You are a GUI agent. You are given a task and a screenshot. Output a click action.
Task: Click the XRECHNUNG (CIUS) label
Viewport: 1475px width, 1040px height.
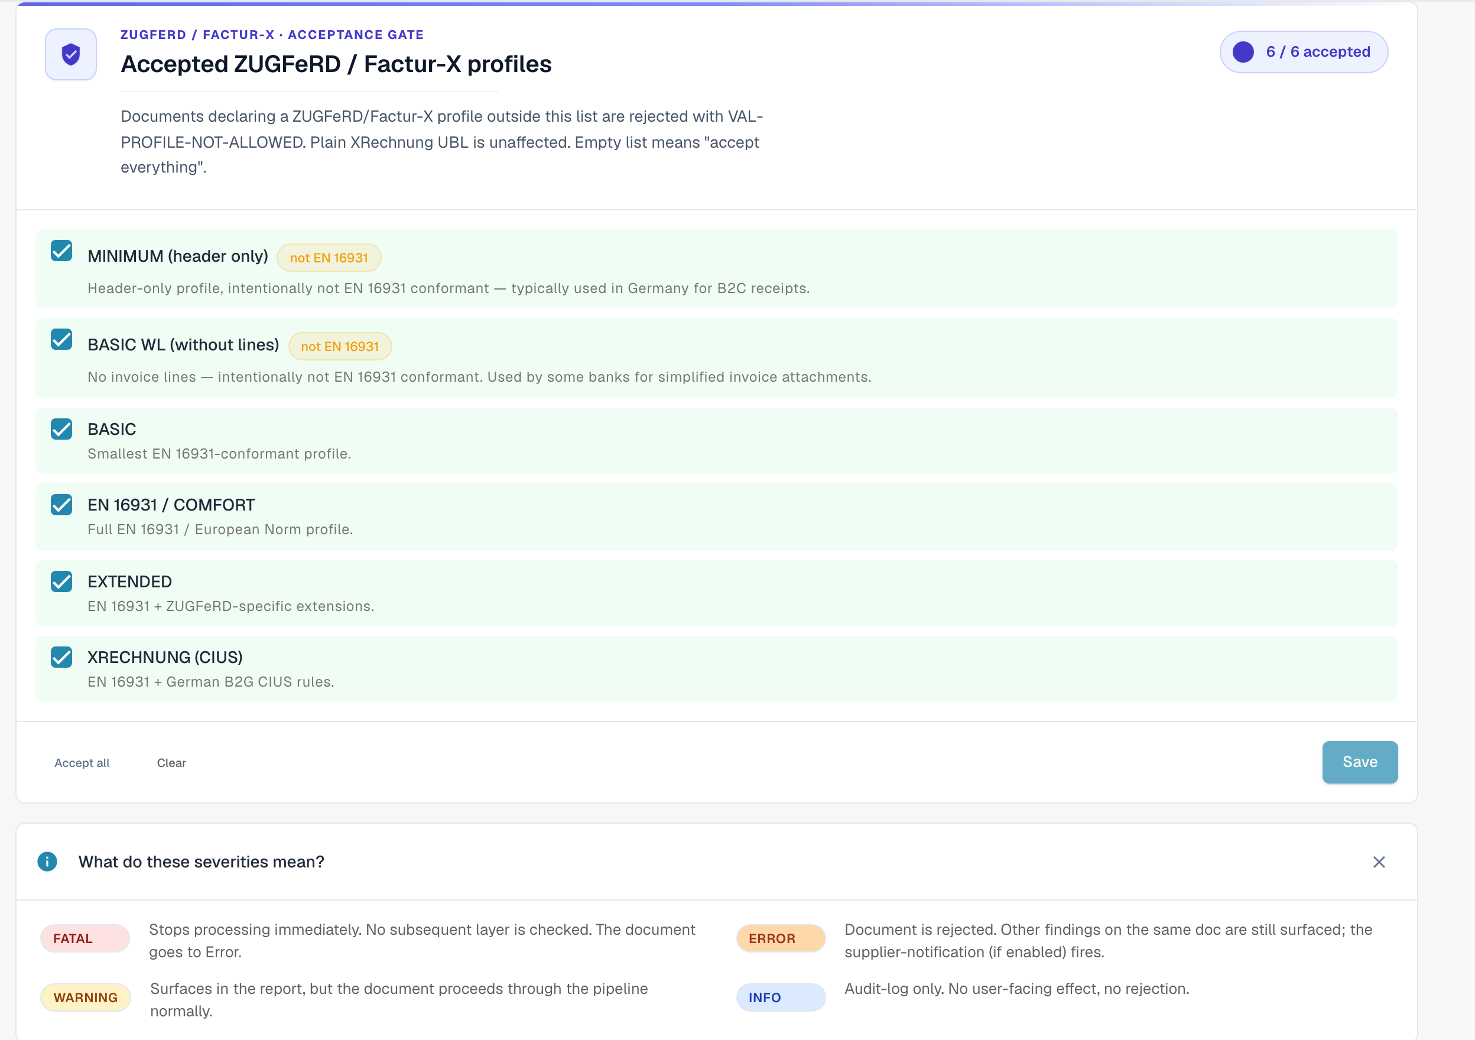[165, 657]
